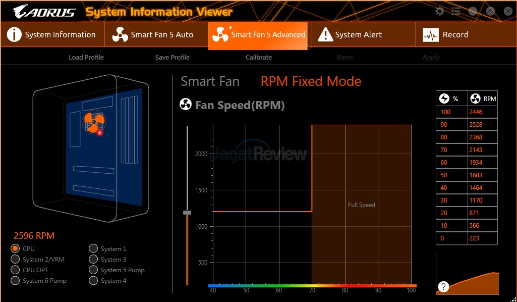The width and height of the screenshot is (517, 302).
Task: Click the question mark help icon
Action: click(x=443, y=287)
